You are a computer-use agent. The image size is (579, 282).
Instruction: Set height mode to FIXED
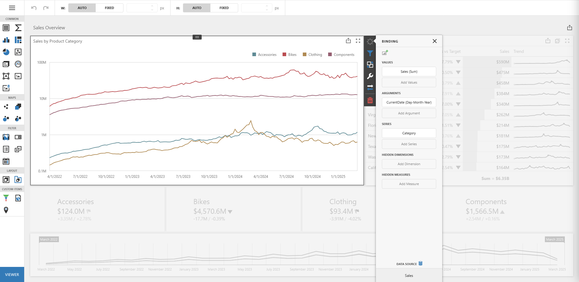coord(224,8)
